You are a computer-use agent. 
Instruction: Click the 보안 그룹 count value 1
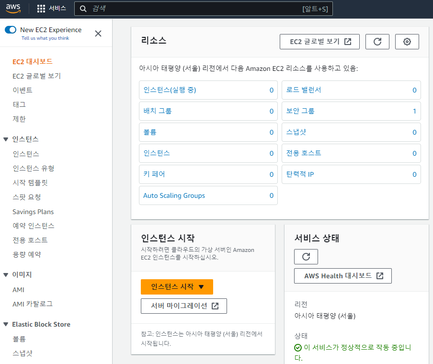[x=414, y=111]
